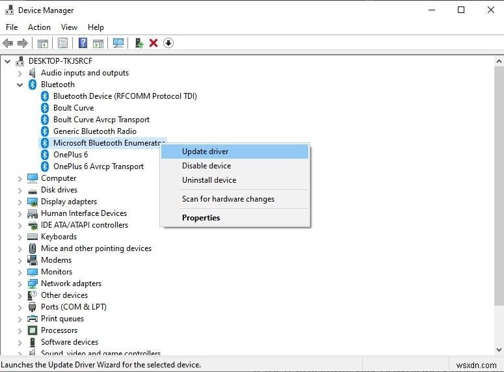Click the Audio inputs and outputs speaker icon

(32, 73)
